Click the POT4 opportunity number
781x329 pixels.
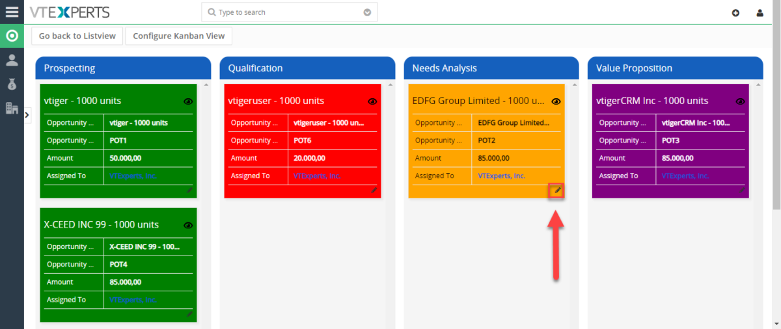pyautogui.click(x=118, y=265)
